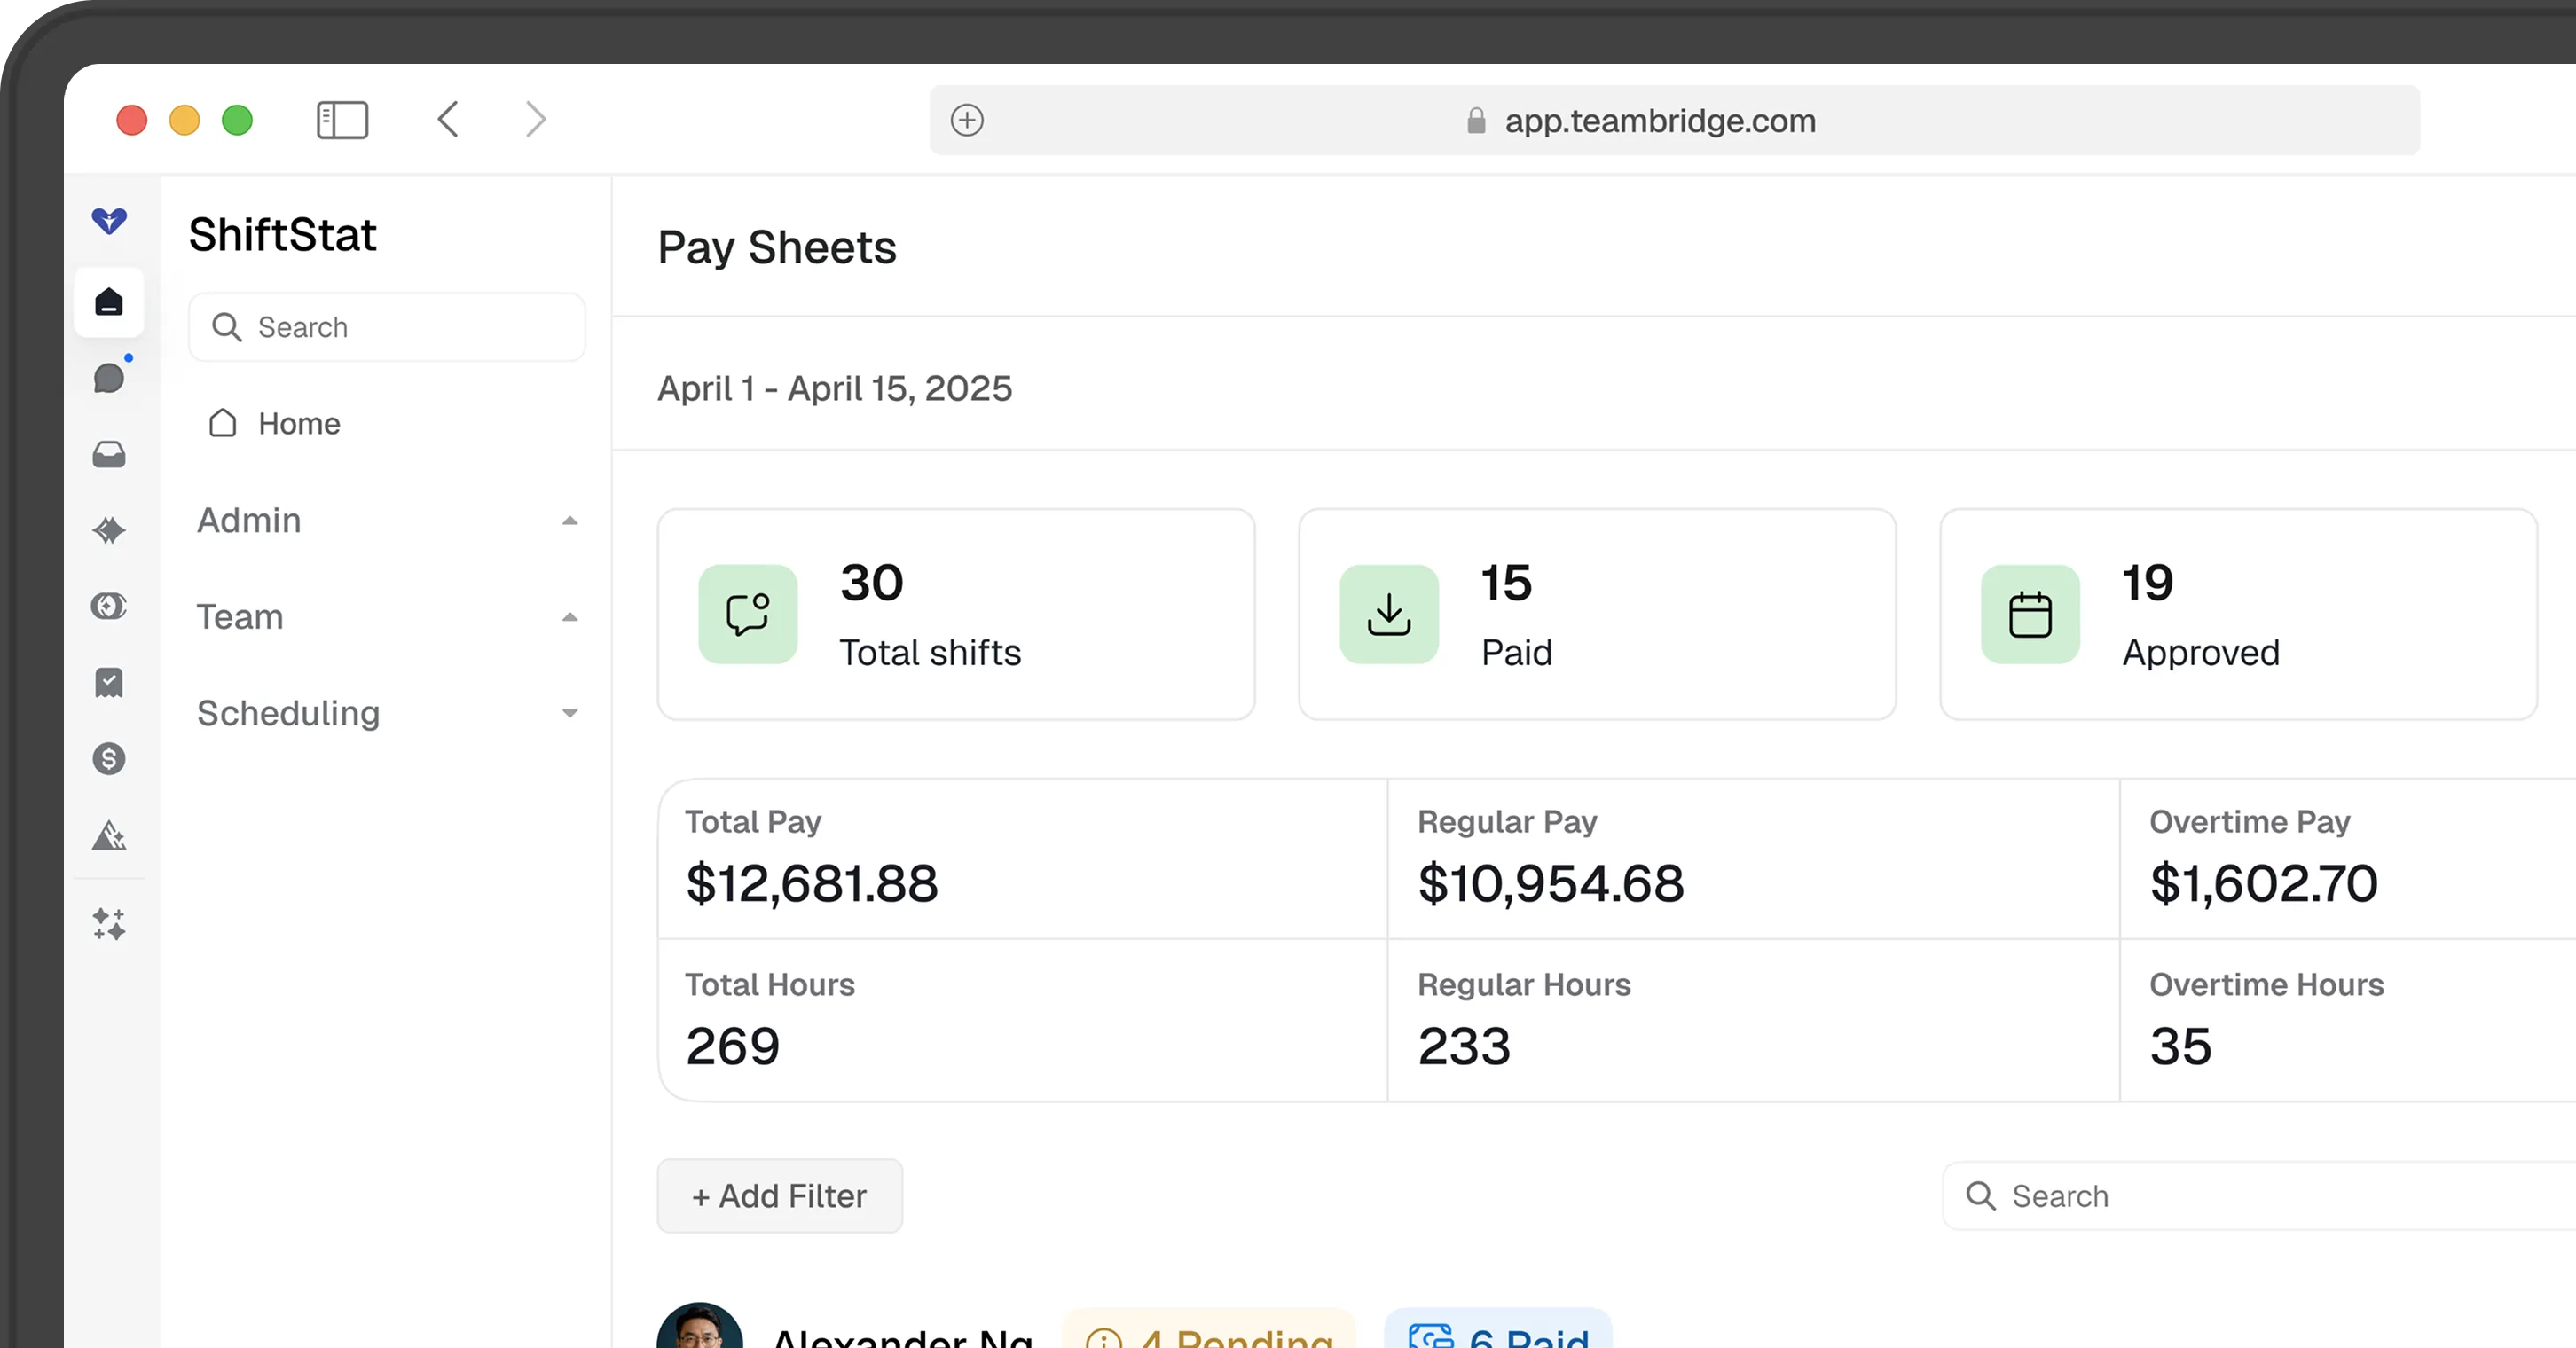Collapse the Team section
This screenshot has height=1348, width=2576.
pos(569,617)
